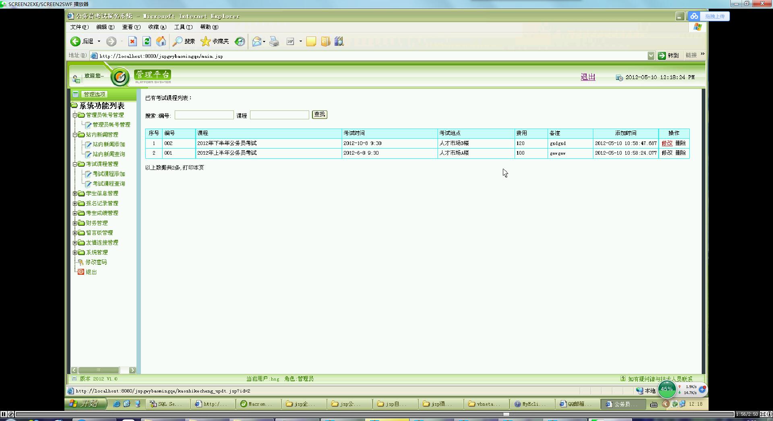This screenshot has height=421, width=773.
Task: Click the Print toolbar icon
Action: click(x=274, y=41)
